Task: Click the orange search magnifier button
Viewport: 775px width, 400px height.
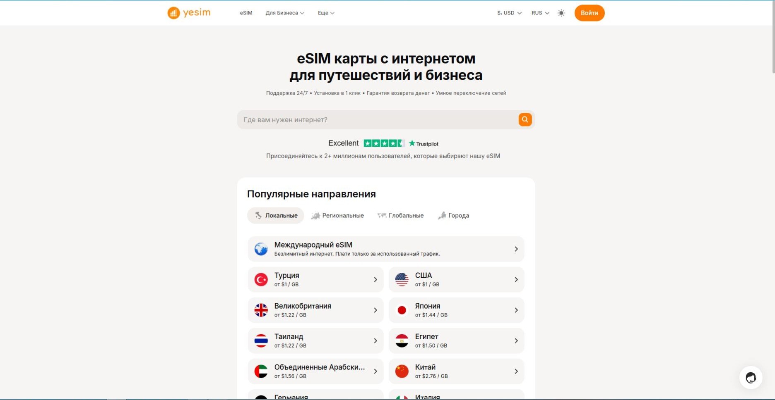Action: pyautogui.click(x=525, y=119)
